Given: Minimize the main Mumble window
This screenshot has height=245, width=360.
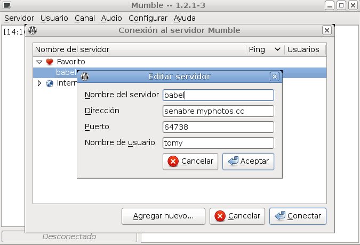Looking at the screenshot, I should point(330,5).
